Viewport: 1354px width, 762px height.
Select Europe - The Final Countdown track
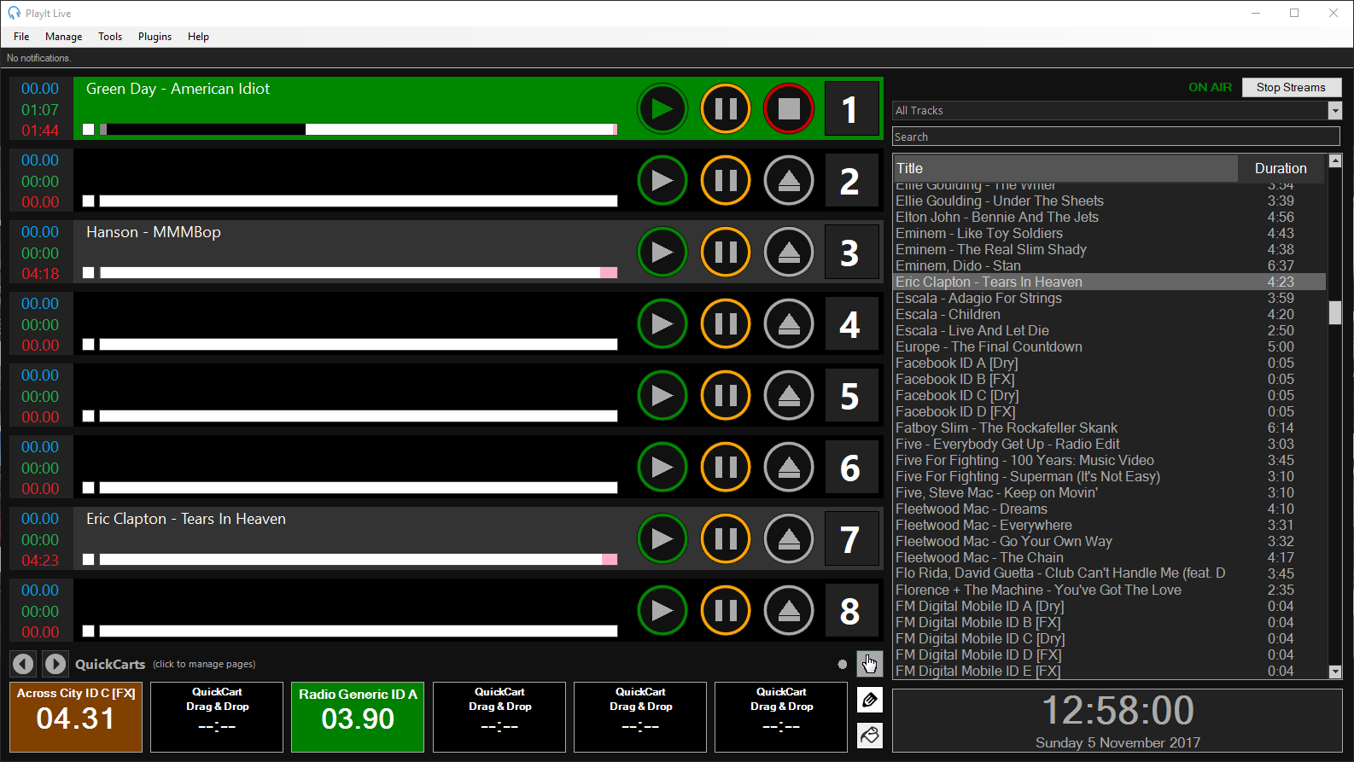(1109, 346)
